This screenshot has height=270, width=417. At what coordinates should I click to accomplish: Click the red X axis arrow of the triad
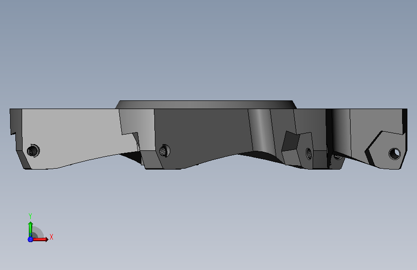(40, 239)
